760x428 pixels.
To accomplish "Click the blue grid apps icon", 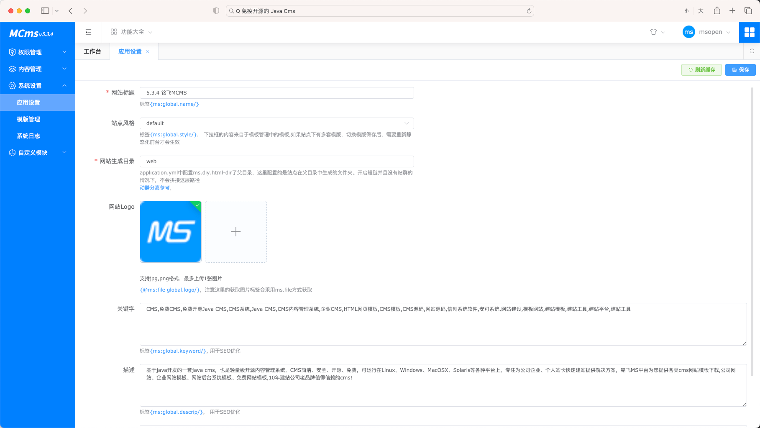I will (749, 32).
